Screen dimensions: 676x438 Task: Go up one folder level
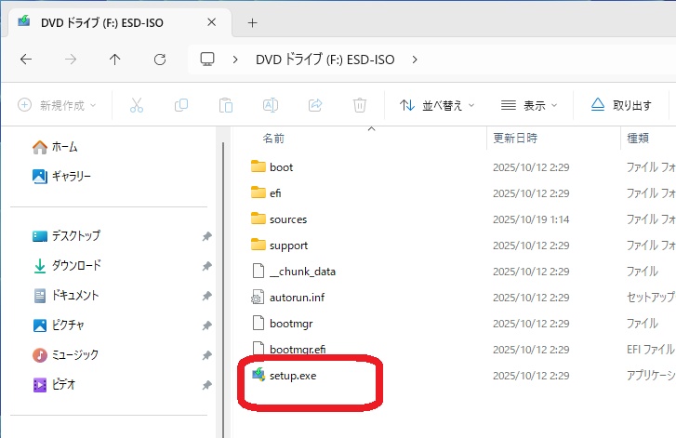114,60
